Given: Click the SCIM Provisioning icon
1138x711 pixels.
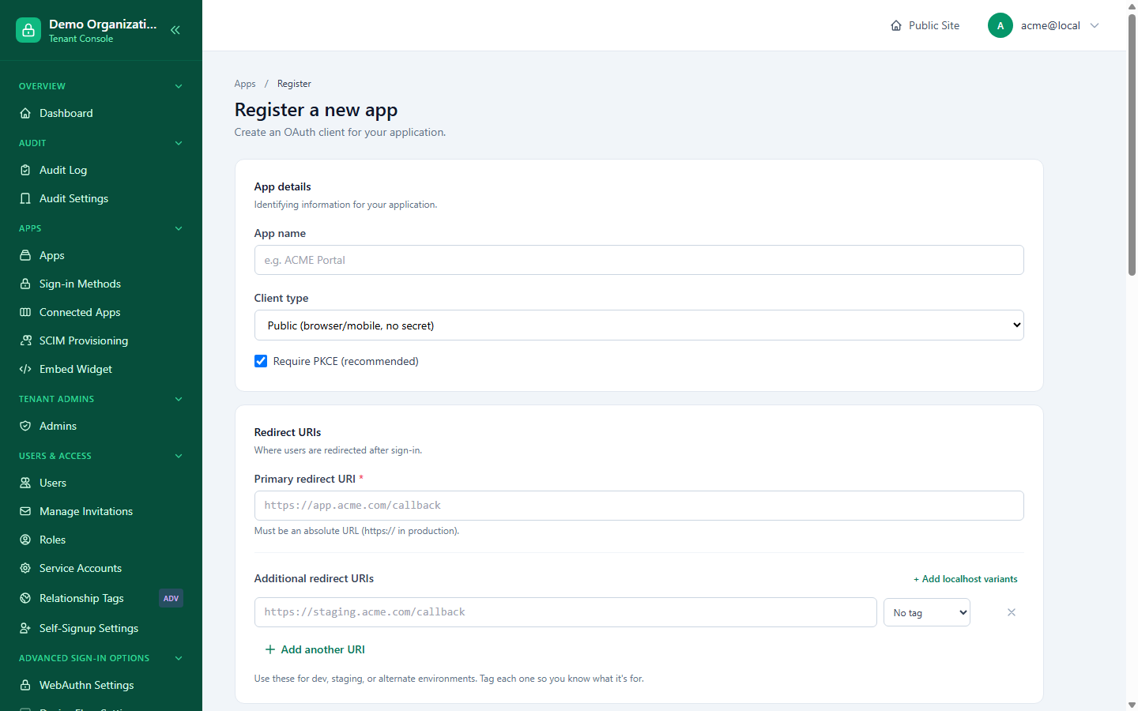Looking at the screenshot, I should pyautogui.click(x=25, y=340).
